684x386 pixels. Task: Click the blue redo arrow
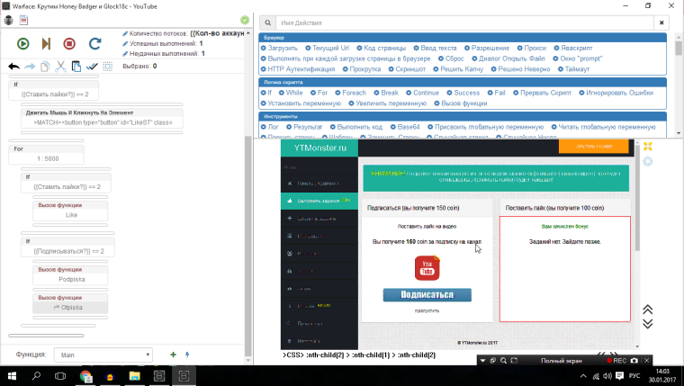(x=30, y=67)
